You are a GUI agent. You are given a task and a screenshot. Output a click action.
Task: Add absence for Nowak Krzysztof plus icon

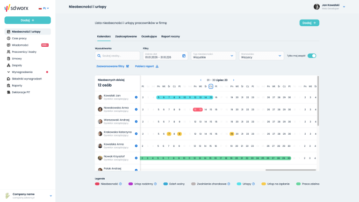136,158
